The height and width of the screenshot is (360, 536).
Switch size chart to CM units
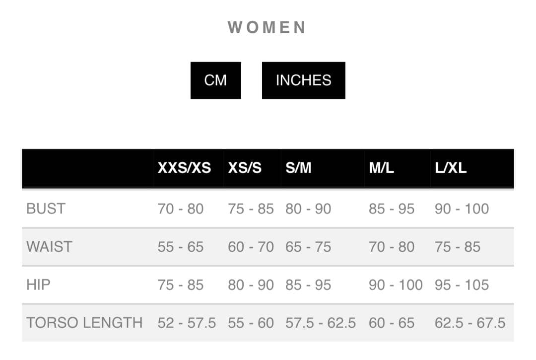(x=215, y=80)
